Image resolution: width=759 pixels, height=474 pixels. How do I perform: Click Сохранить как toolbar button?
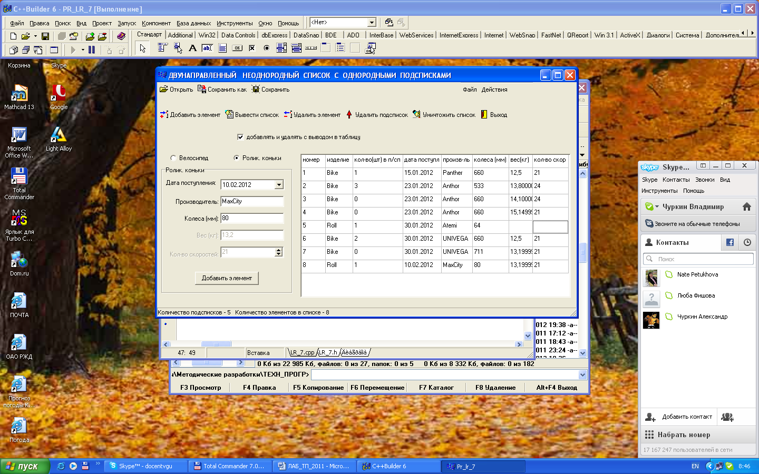click(x=222, y=90)
